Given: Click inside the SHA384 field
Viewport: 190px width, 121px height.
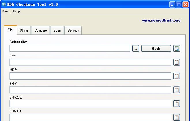Looking at the screenshot, I should tap(91, 117).
